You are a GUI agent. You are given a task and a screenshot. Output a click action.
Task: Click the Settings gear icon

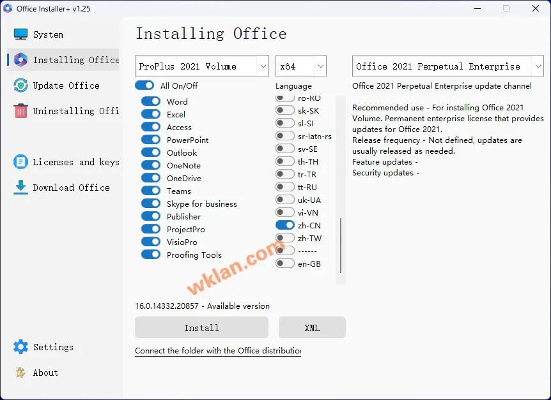click(x=20, y=346)
